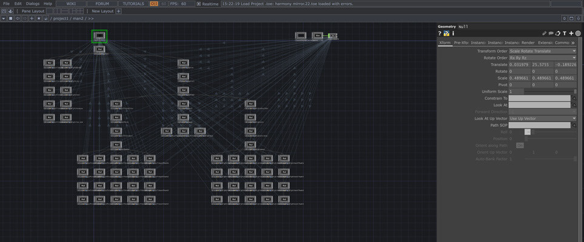Select single pane layout option

point(50,11)
